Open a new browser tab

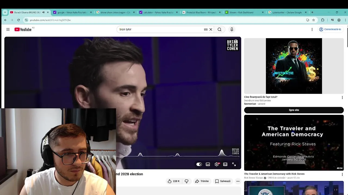pos(312,12)
